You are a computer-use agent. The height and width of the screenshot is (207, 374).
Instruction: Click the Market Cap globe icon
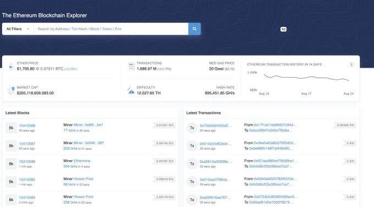[11, 90]
